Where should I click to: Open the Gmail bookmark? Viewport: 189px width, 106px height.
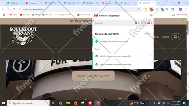click(x=13, y=15)
